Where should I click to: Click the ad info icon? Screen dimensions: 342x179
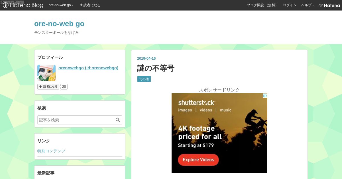(265, 95)
